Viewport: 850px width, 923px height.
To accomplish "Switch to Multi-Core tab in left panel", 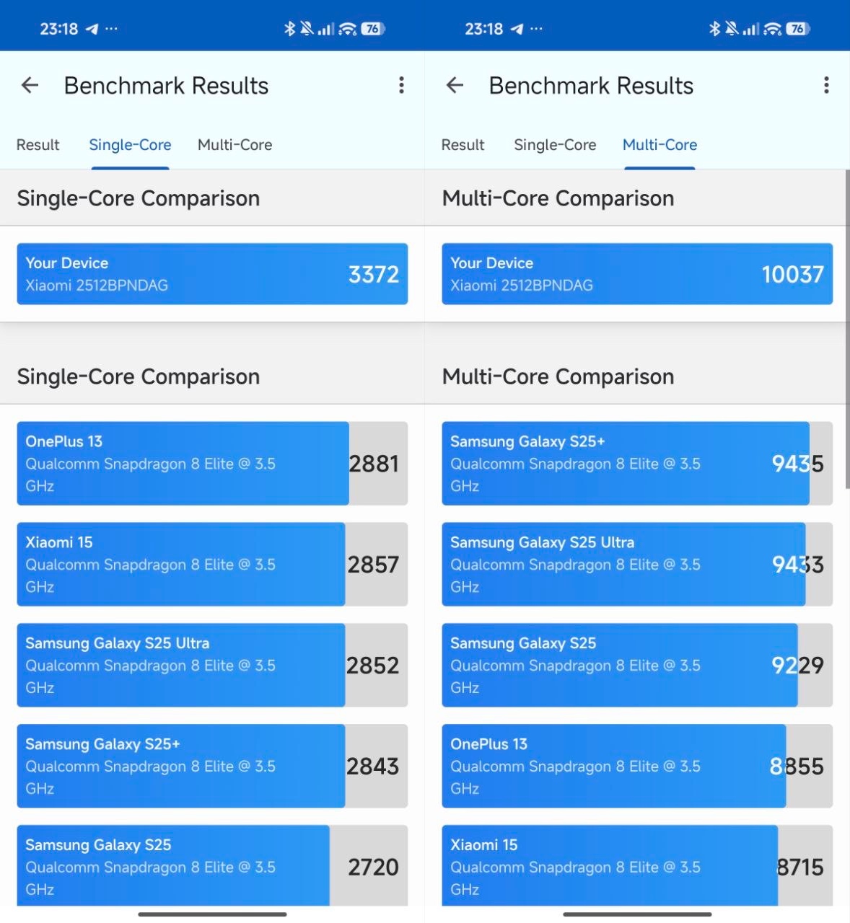I will (235, 145).
